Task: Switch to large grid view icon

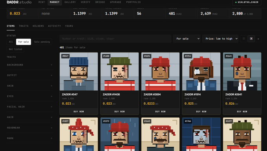Action: coord(251,38)
